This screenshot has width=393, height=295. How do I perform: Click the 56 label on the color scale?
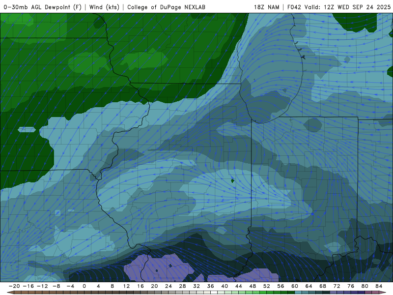click(281, 286)
